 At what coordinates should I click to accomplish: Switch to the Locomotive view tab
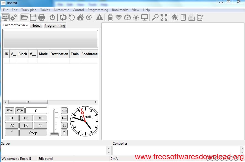(x=16, y=25)
